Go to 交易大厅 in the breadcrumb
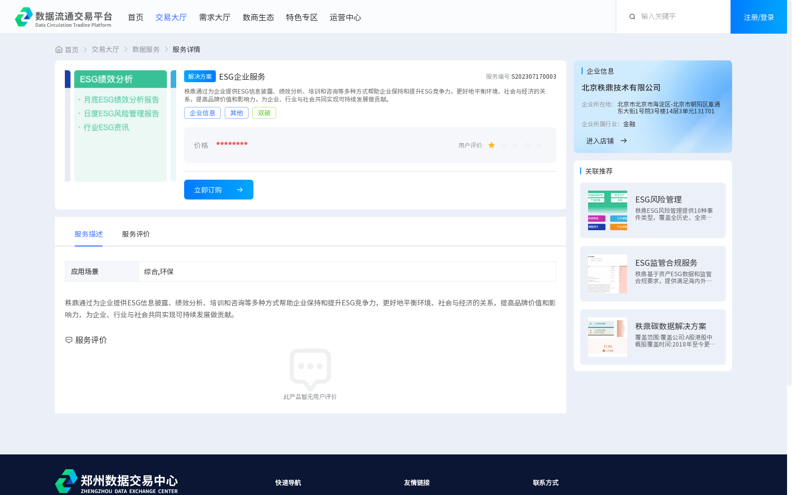Image resolution: width=792 pixels, height=495 pixels. pyautogui.click(x=105, y=49)
